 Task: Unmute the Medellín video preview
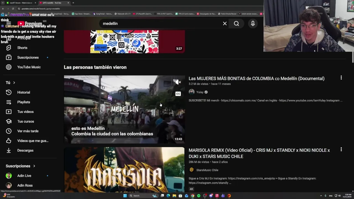[177, 82]
